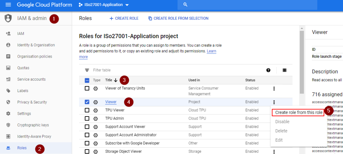Viewport: 343px width, 154px height.
Task: Check the Viewer of Tenancy Units checkbox
Action: tap(87, 88)
